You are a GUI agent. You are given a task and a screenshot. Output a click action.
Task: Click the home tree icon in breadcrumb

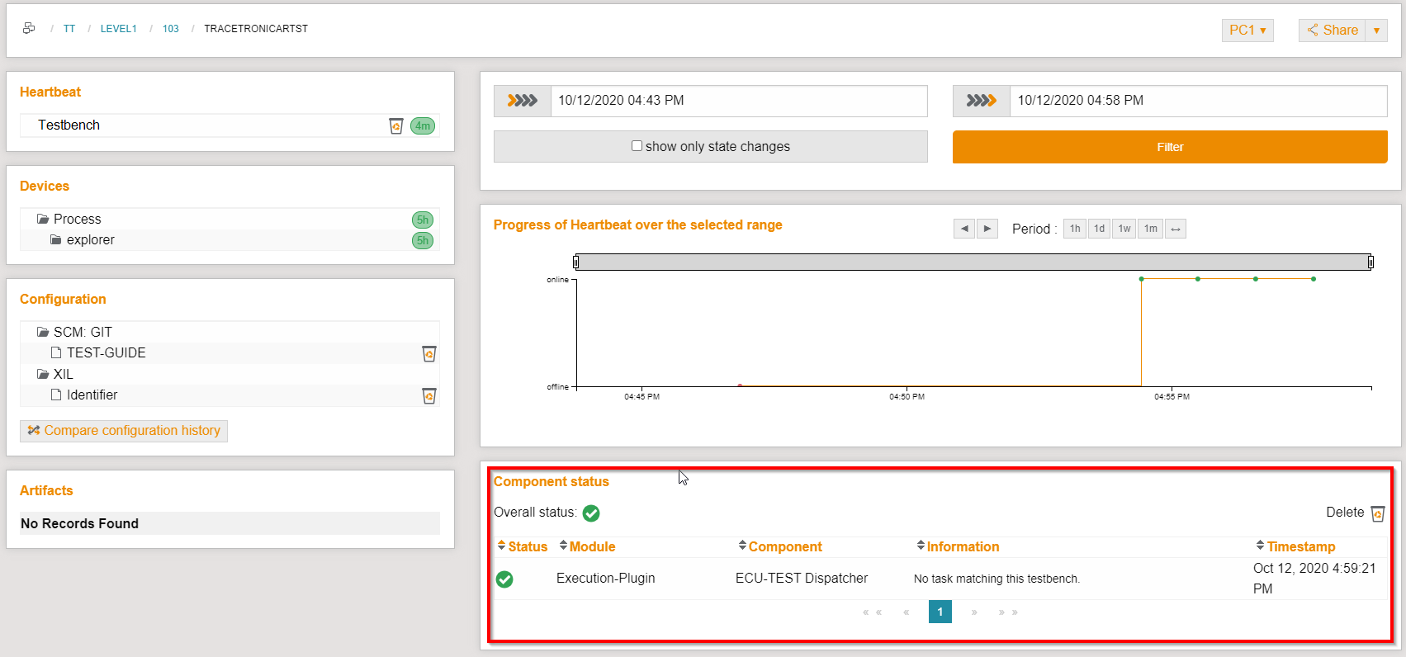point(29,28)
